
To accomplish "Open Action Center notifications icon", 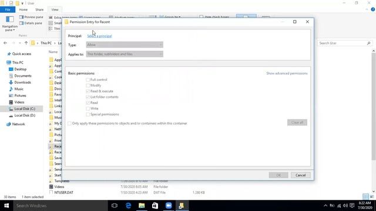I will tap(352, 206).
